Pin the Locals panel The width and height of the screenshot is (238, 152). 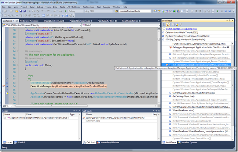click(77, 111)
